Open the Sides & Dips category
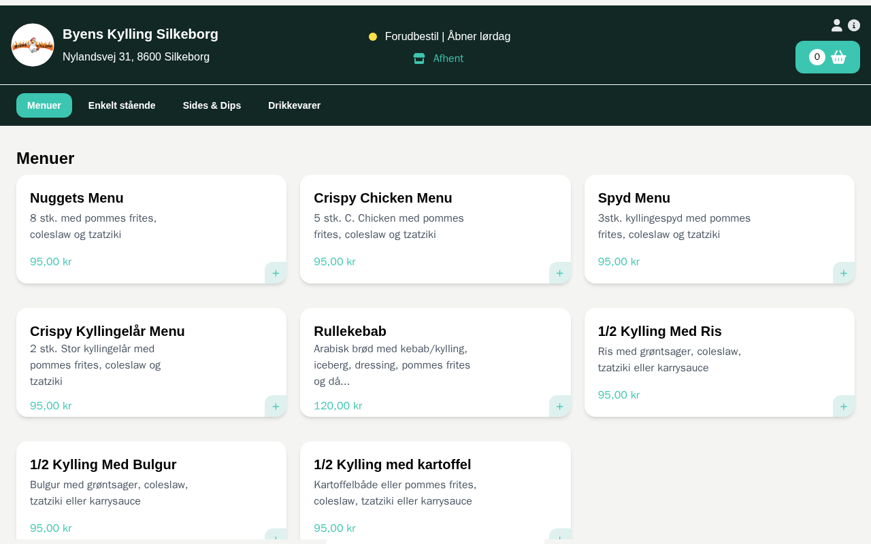The width and height of the screenshot is (871, 544). pos(212,105)
